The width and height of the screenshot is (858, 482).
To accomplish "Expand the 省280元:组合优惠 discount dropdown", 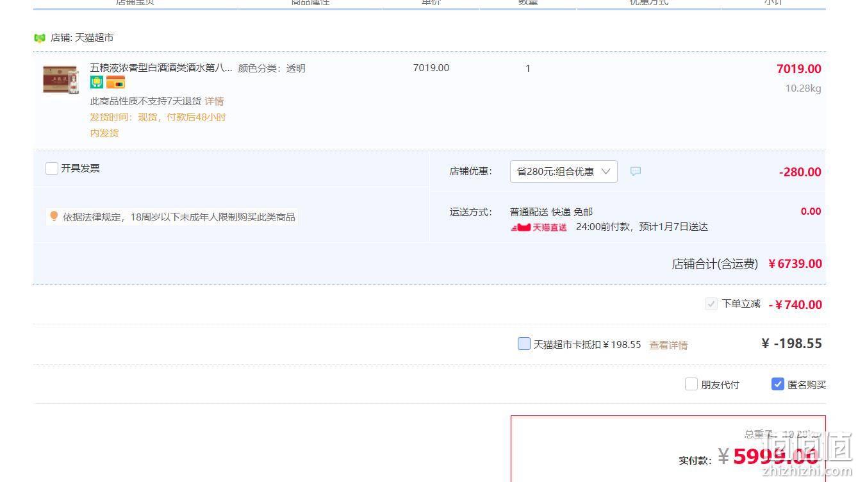I will click(x=563, y=171).
